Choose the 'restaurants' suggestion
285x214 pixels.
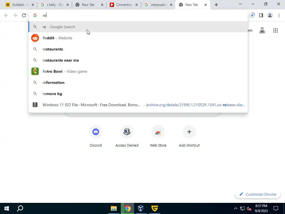[x=138, y=49]
